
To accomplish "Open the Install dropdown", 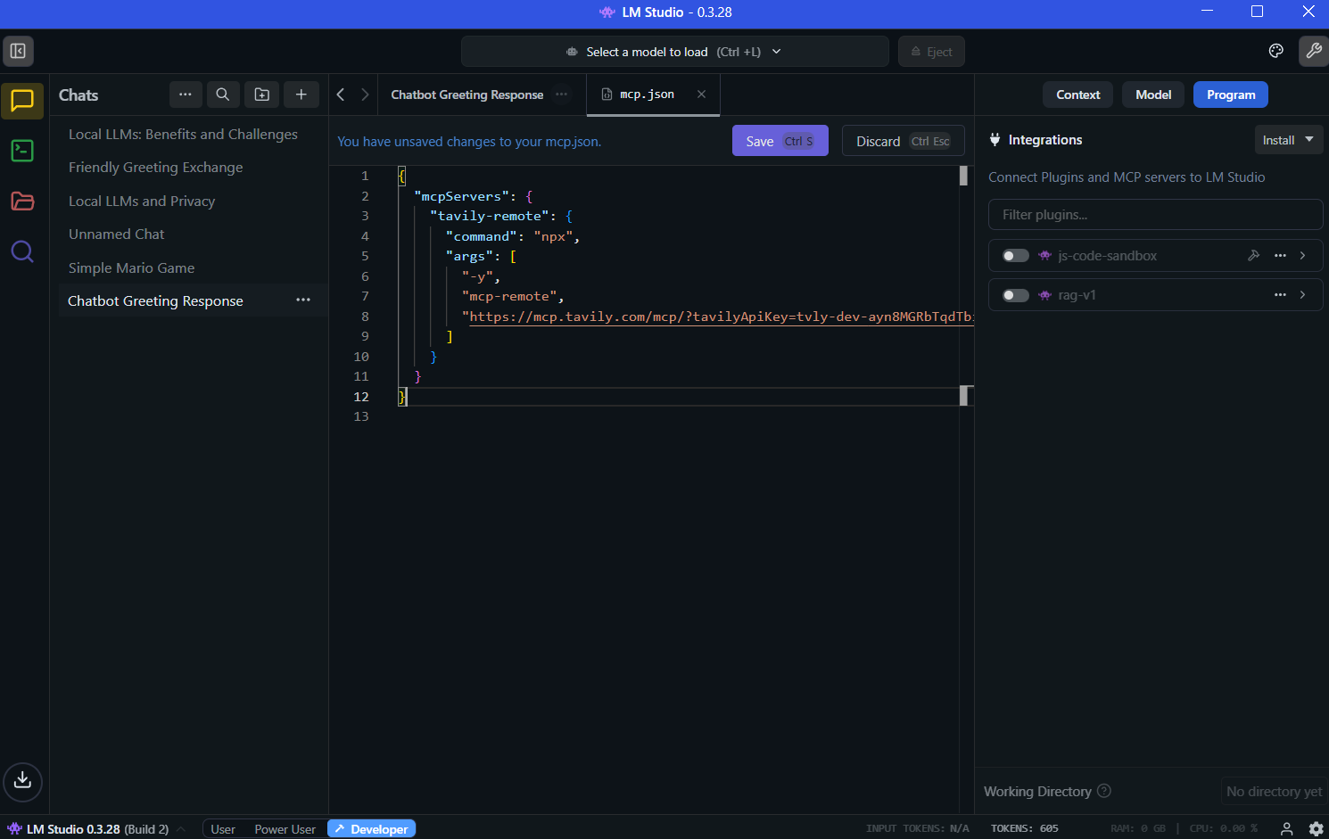I will pyautogui.click(x=1288, y=140).
